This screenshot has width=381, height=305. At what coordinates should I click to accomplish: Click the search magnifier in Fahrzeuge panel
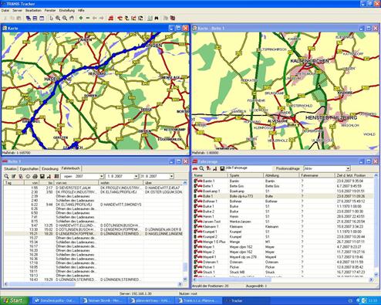(201, 168)
